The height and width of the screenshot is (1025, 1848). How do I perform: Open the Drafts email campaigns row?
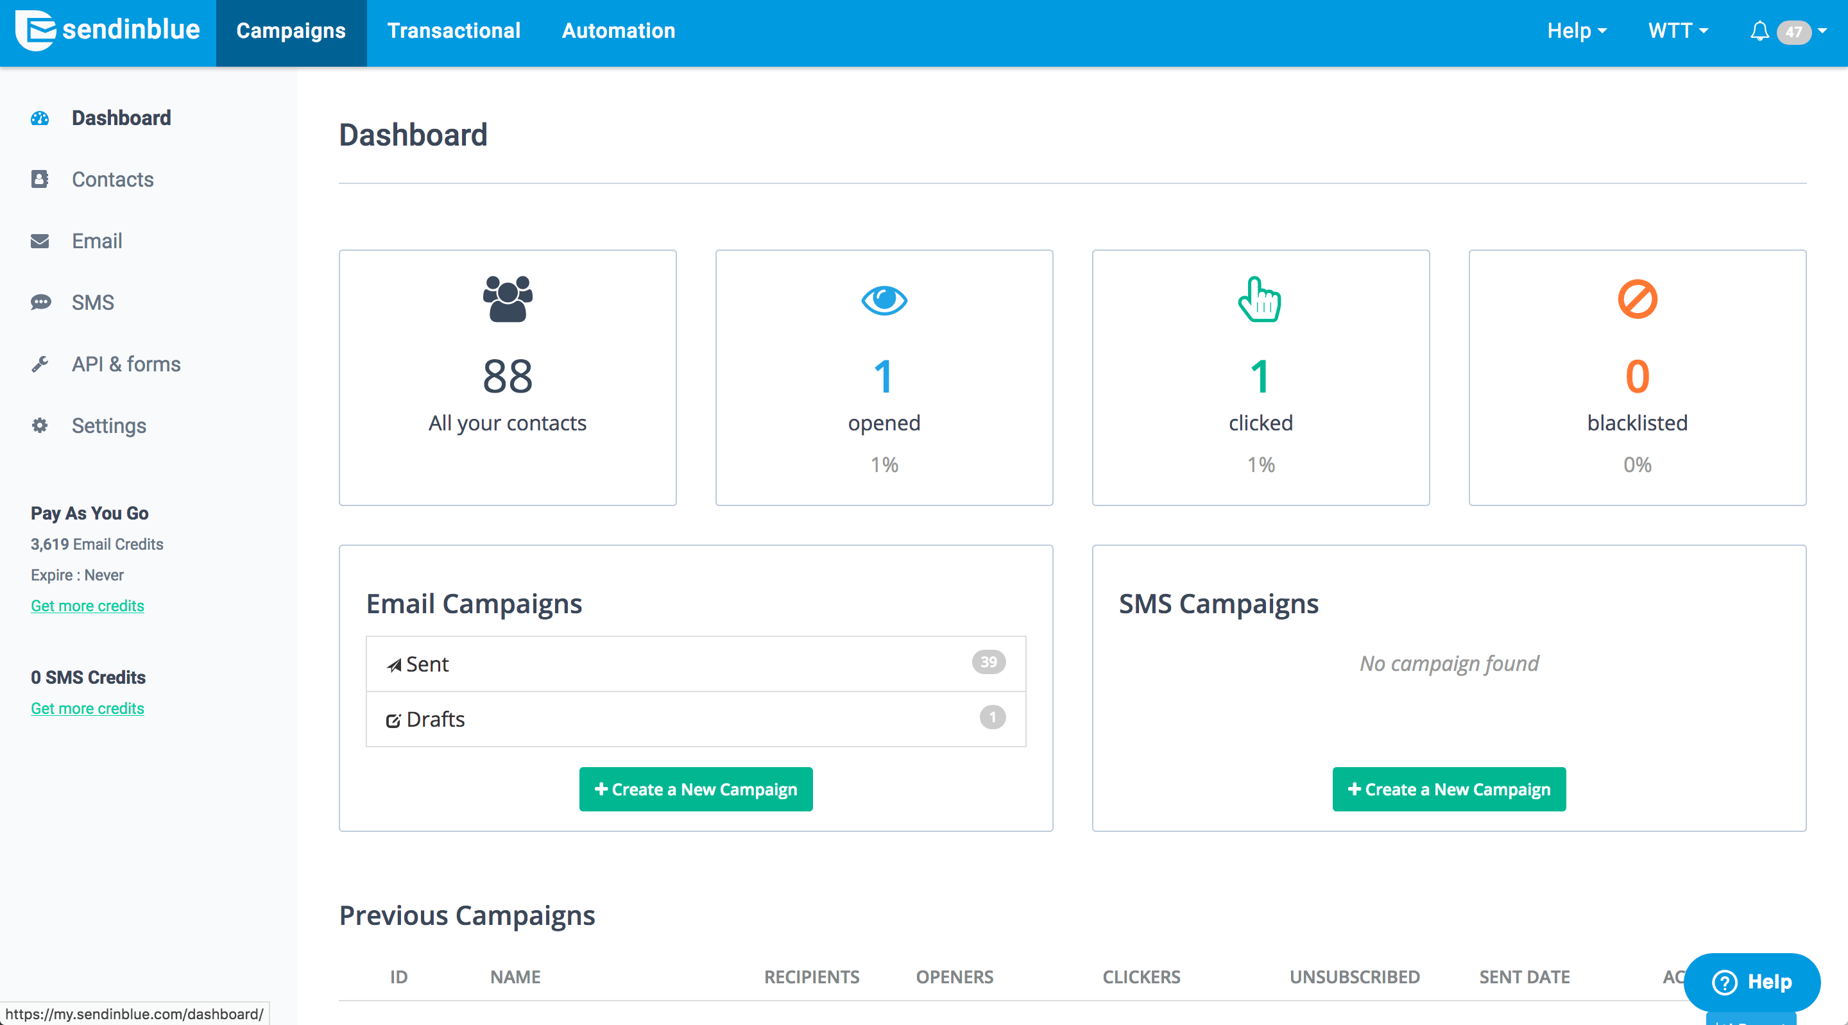coord(696,720)
